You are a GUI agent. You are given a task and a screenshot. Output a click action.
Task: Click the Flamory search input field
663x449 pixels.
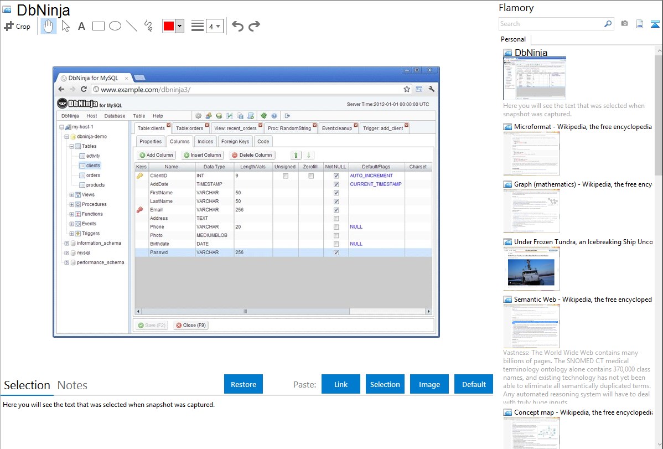[x=551, y=24]
